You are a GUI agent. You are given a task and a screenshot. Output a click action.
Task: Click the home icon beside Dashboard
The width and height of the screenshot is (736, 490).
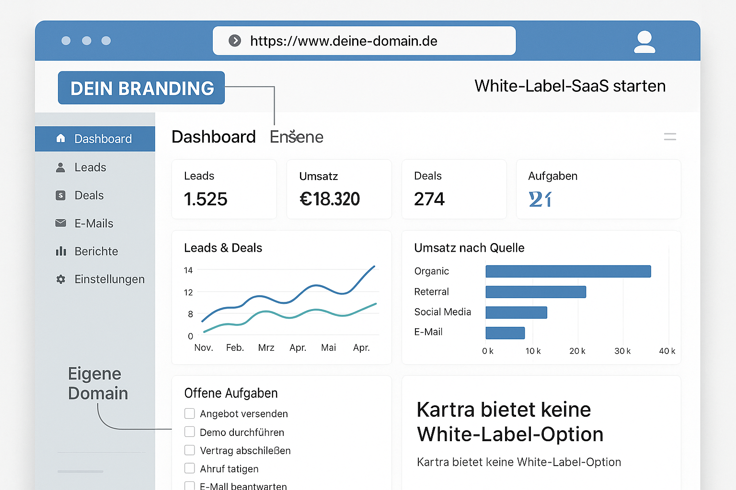coord(60,138)
